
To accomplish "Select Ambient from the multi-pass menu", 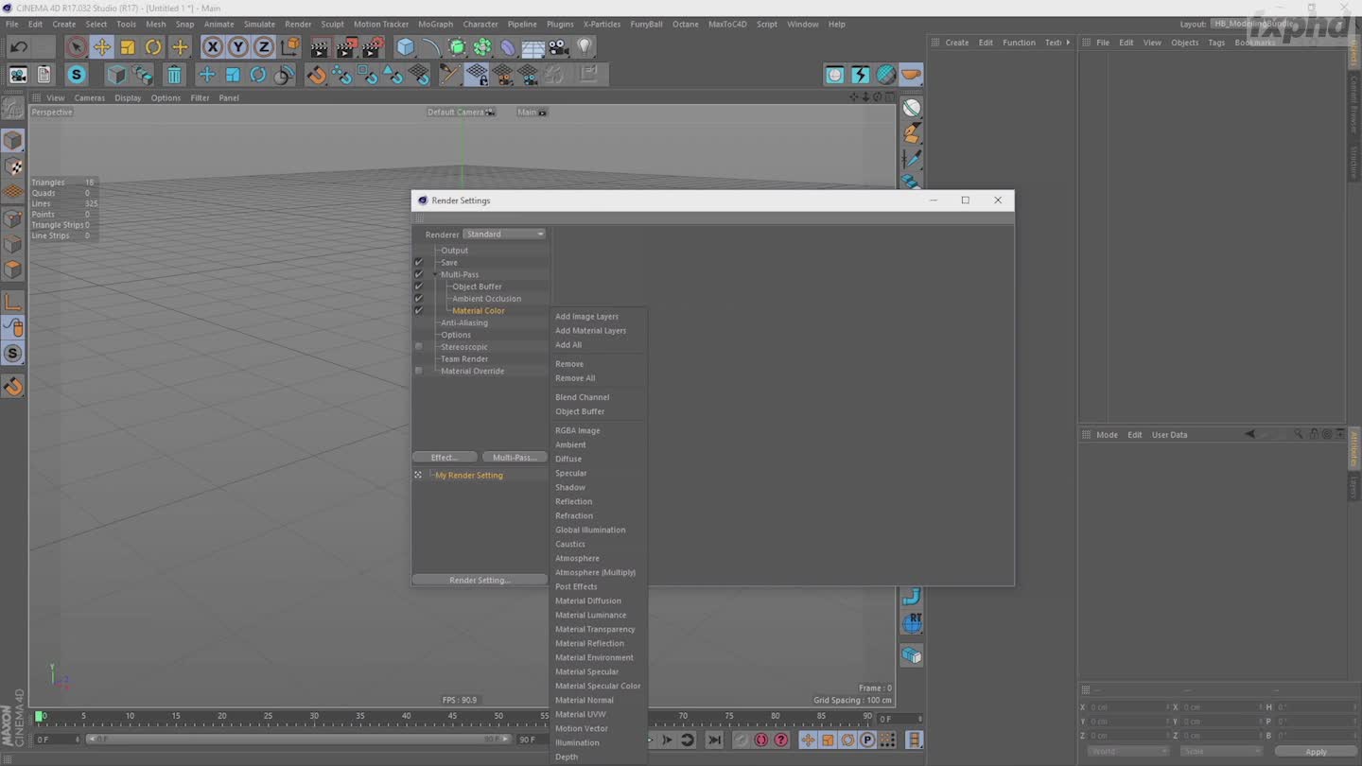I will click(570, 444).
